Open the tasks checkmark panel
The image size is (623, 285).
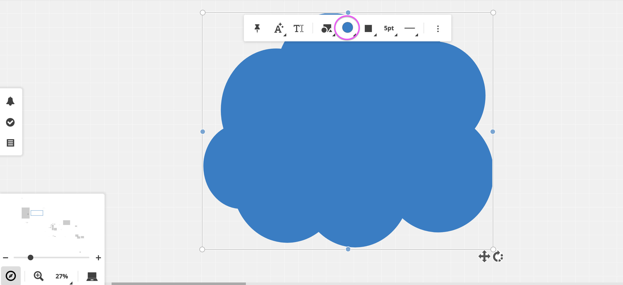[10, 122]
